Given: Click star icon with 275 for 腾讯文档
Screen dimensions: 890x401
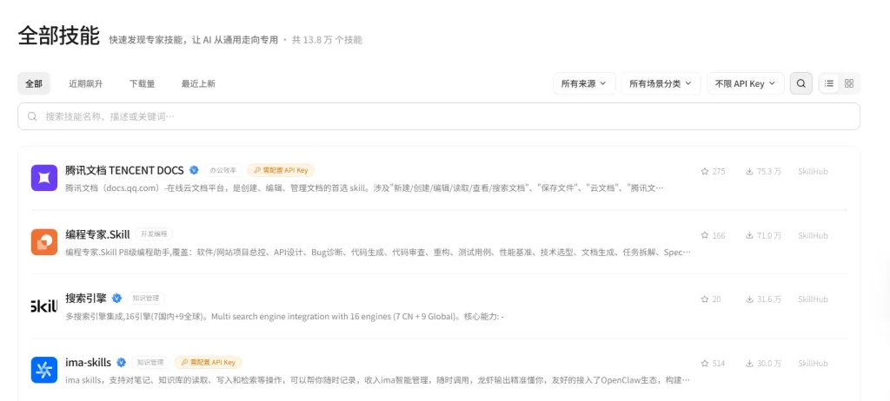Looking at the screenshot, I should click(704, 171).
